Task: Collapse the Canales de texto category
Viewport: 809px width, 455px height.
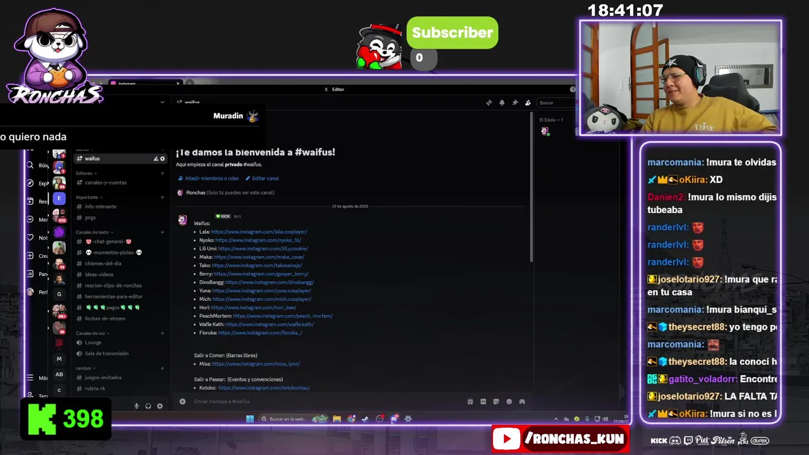Action: 94,232
